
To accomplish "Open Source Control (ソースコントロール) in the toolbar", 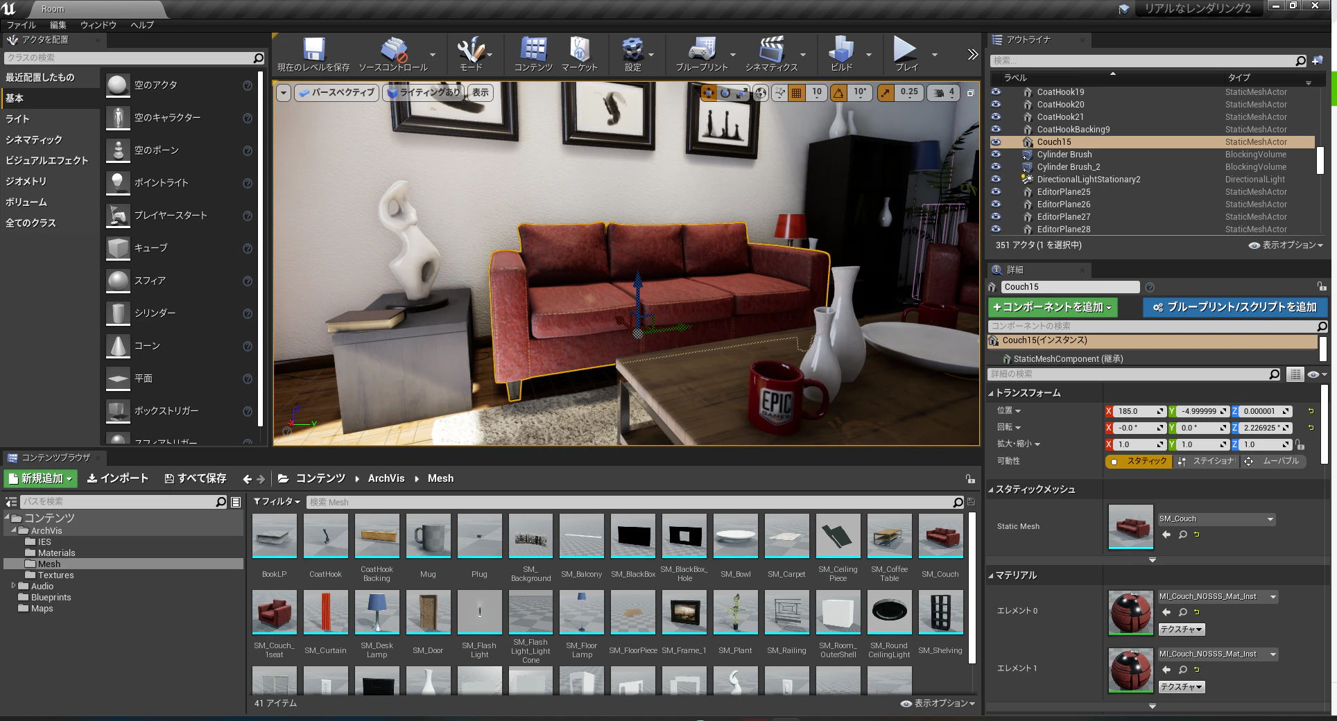I will click(x=393, y=54).
